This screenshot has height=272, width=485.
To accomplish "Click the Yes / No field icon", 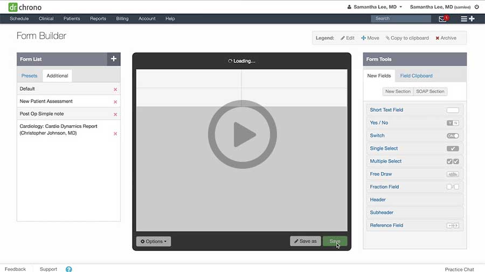I will coord(453,123).
